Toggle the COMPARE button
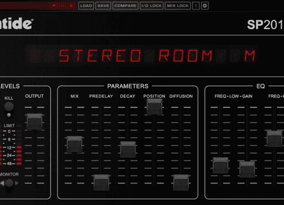Image resolution: width=284 pixels, height=205 pixels. (x=126, y=6)
